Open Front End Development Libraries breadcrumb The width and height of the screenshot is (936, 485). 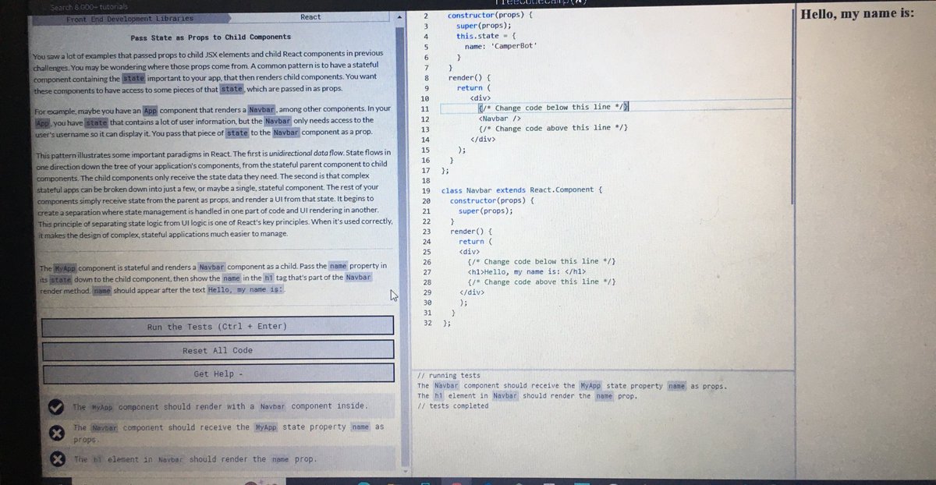pos(130,18)
